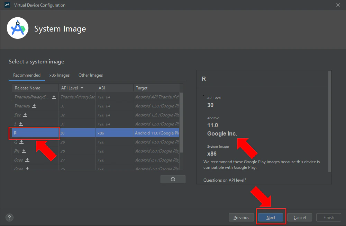Click the Select a system image heading

[x=36, y=61]
